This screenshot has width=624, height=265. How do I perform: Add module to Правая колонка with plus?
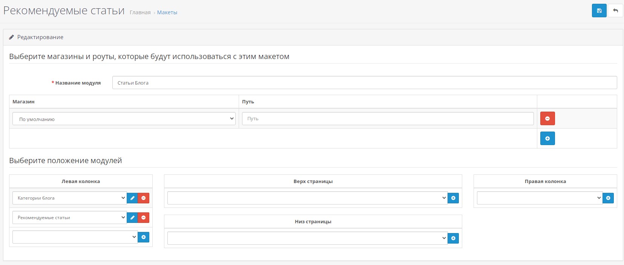(x=608, y=198)
